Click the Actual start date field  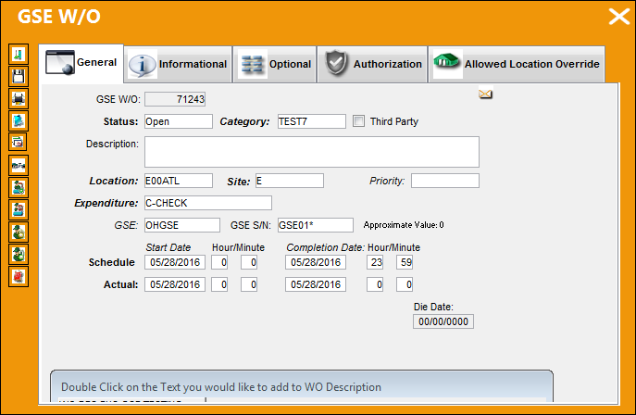[x=175, y=284]
